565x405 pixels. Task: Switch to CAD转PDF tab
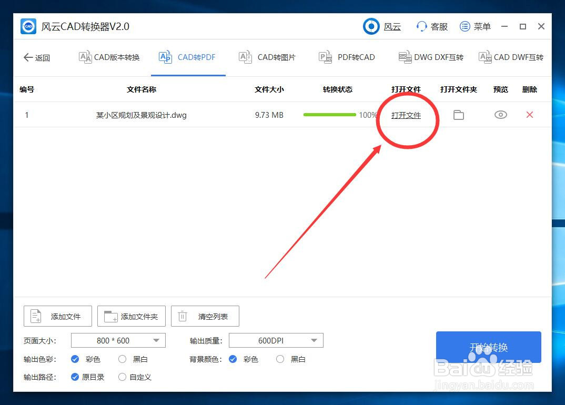[x=187, y=57]
